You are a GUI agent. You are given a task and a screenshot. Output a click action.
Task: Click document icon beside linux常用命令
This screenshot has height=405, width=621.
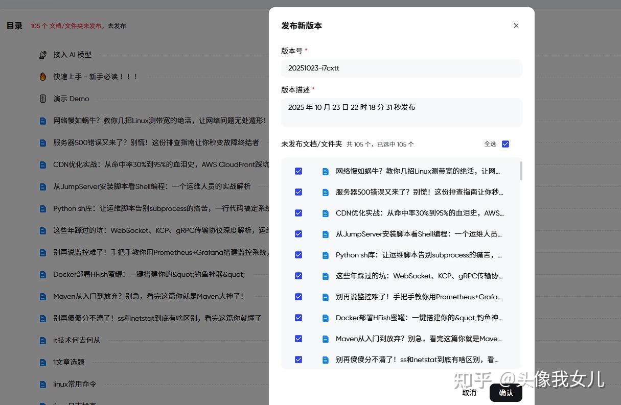point(43,384)
